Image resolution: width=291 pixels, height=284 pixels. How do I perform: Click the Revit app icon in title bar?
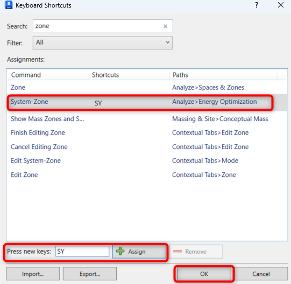9,5
